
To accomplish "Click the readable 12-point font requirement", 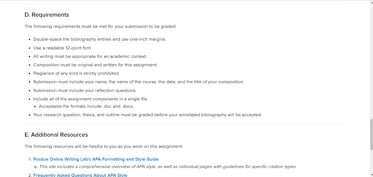I will pyautogui.click(x=62, y=48).
